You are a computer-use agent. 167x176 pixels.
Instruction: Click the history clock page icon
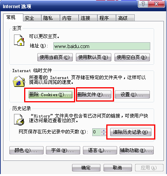(x=19, y=120)
